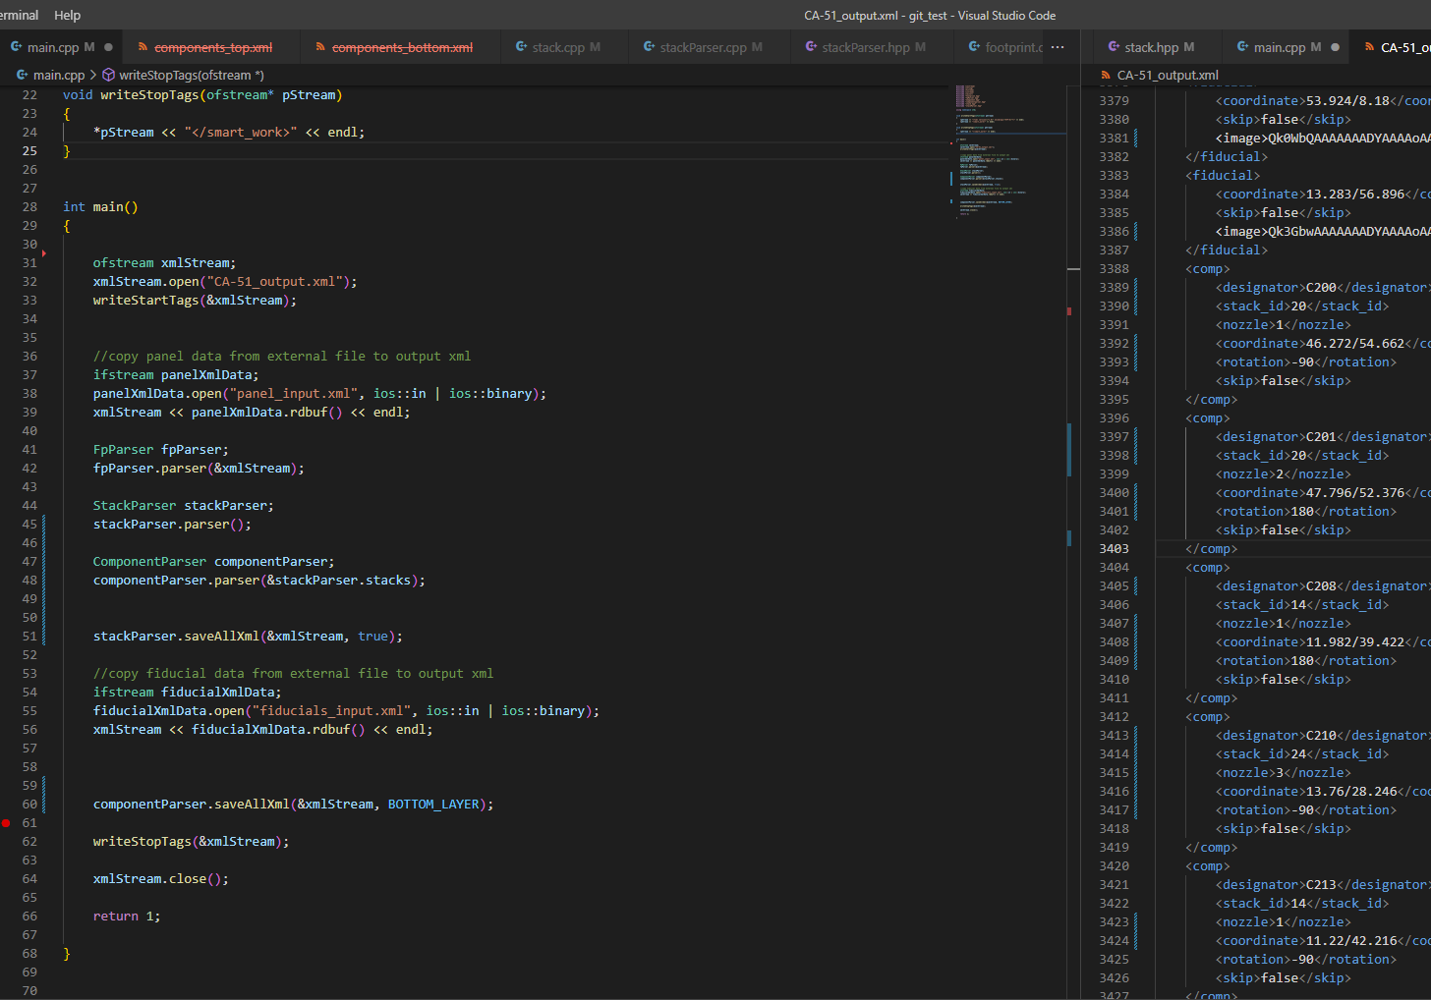Click line number 28 in main.cpp
1431x1000 pixels.
pos(29,206)
